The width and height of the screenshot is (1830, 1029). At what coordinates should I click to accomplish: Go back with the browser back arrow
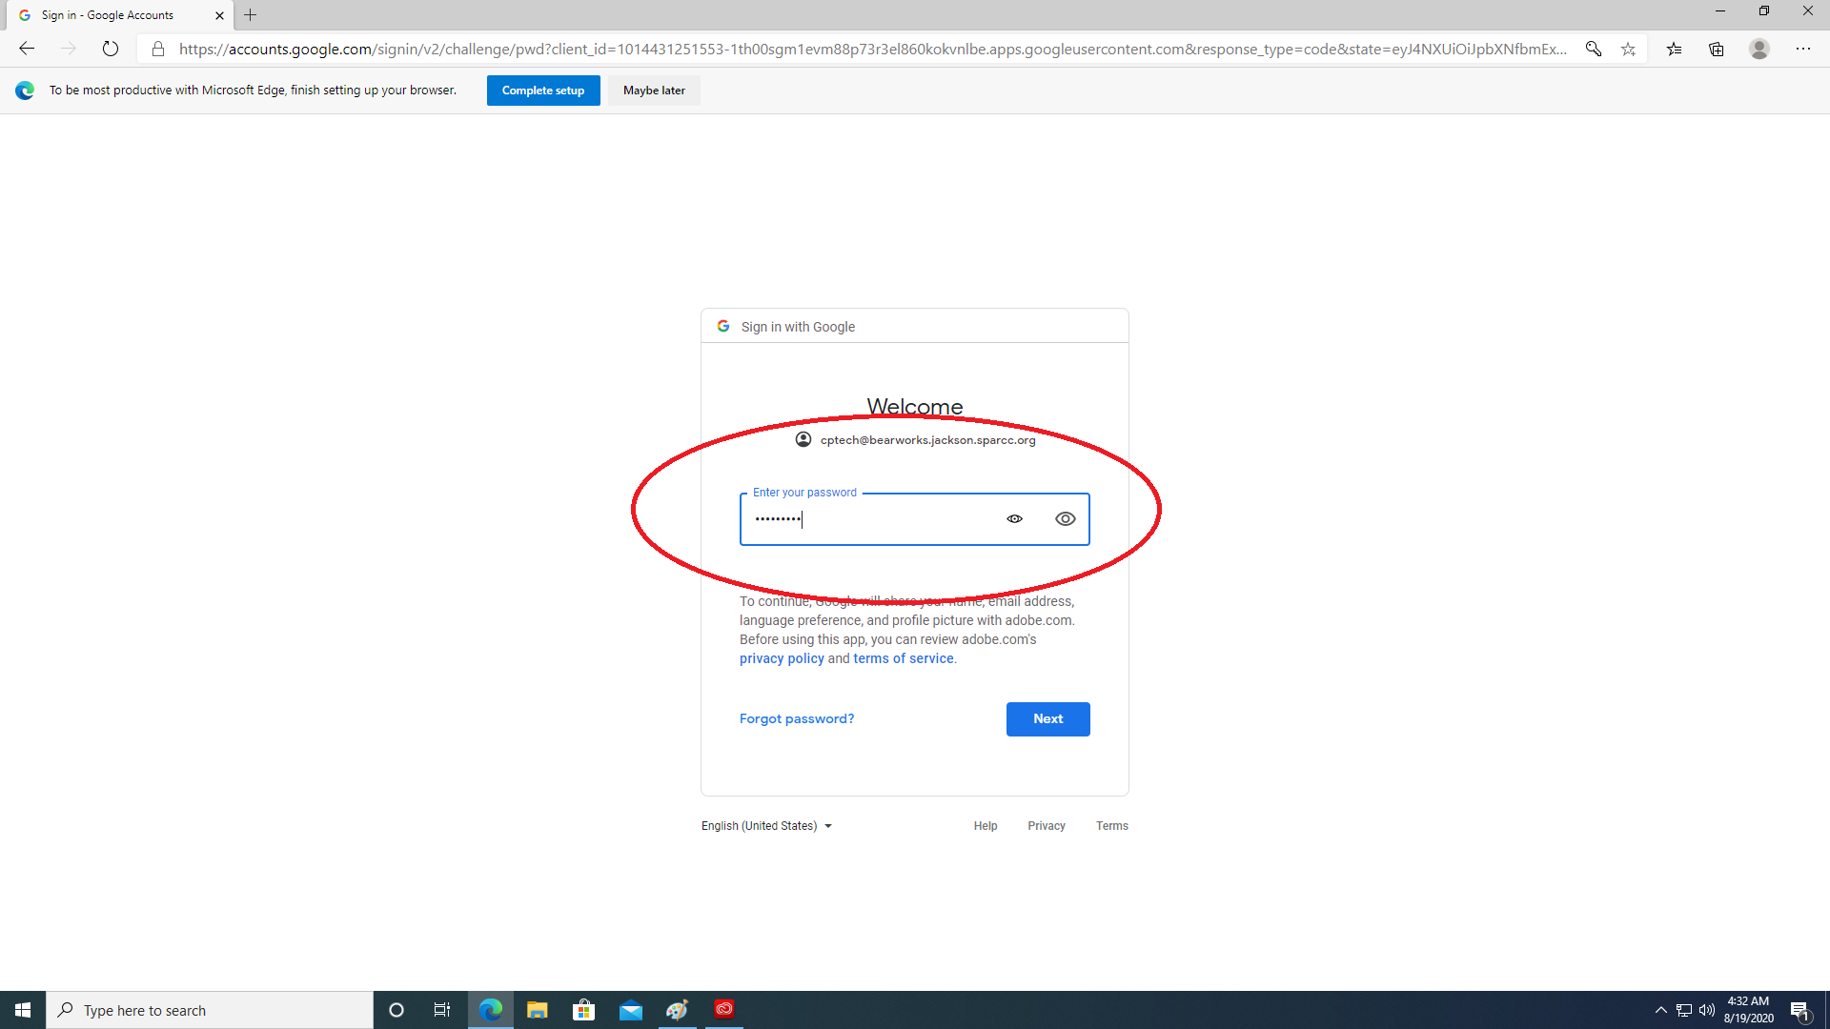pos(27,49)
